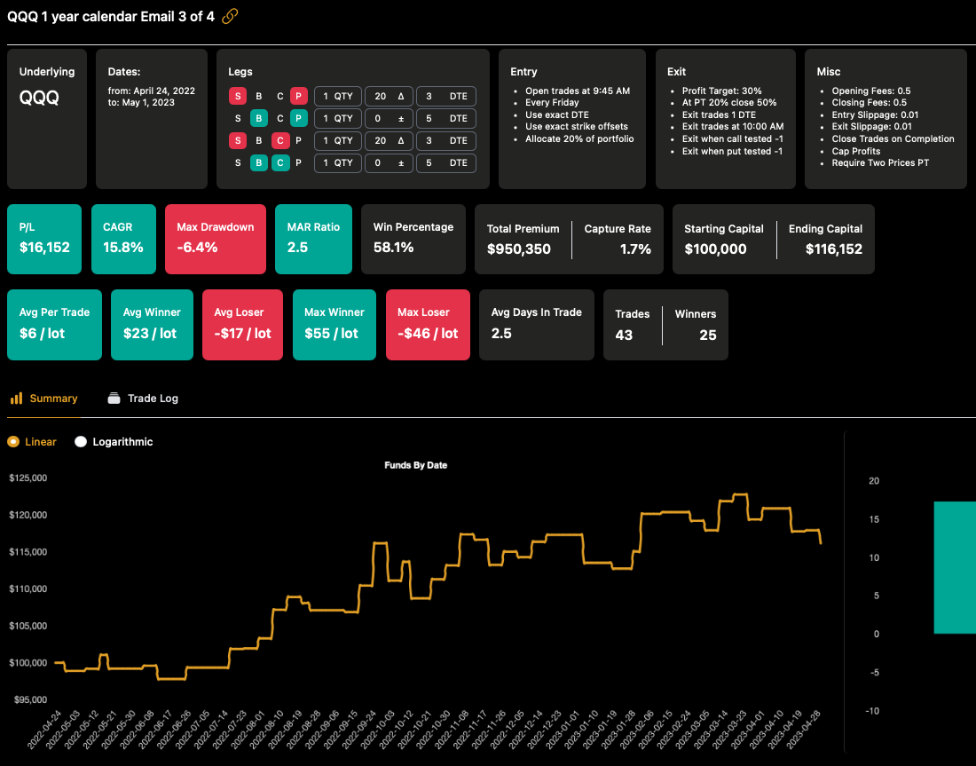Toggle unselected B option on first leg
The width and height of the screenshot is (976, 766).
coord(258,96)
